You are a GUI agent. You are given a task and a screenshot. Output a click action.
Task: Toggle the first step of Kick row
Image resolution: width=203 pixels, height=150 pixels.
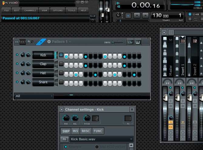click(x=66, y=56)
